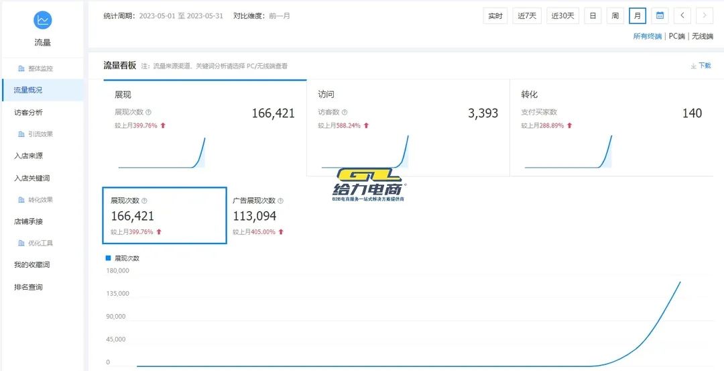Open the calendar date picker icon
The width and height of the screenshot is (724, 371).
coord(660,15)
